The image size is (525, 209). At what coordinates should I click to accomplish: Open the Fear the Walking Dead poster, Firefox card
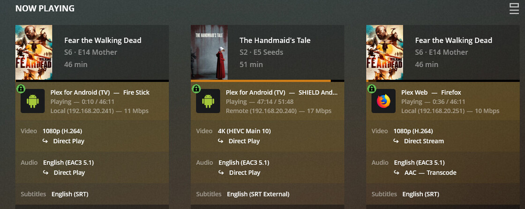(x=385, y=52)
